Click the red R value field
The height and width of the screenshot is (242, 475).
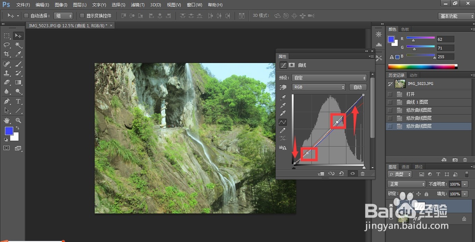pyautogui.click(x=446, y=39)
